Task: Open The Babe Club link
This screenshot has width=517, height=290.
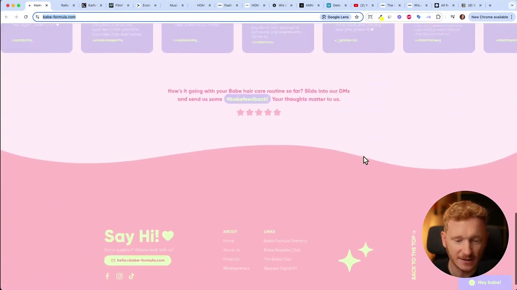Action: coord(277,259)
